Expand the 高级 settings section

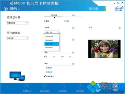tap(67, 21)
